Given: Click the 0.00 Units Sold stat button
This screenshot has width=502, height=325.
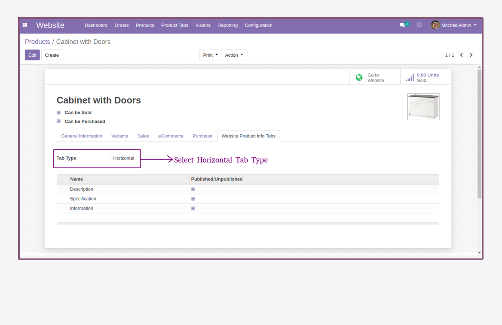Looking at the screenshot, I should 425,77.
